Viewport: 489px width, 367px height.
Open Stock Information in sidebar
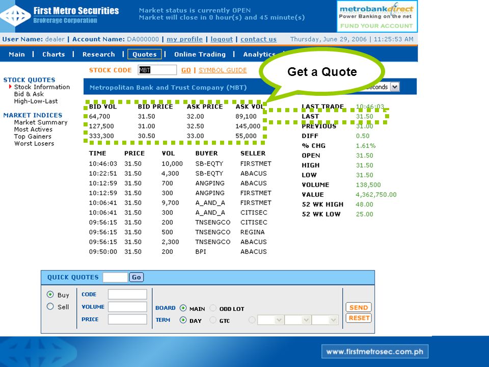pos(42,87)
